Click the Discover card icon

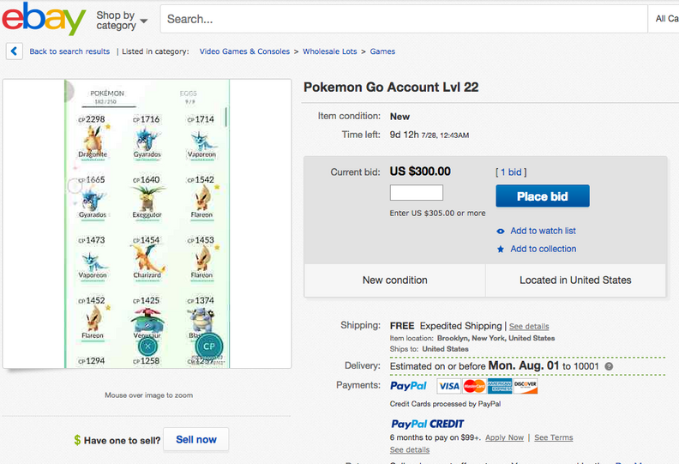pos(526,387)
